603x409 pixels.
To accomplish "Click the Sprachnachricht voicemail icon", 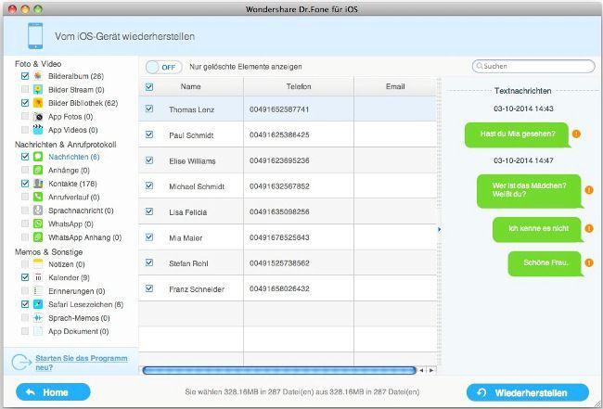I will click(x=38, y=211).
